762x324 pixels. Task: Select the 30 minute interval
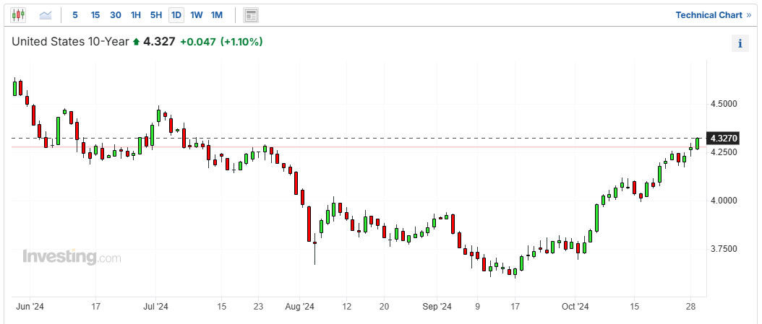click(x=116, y=15)
